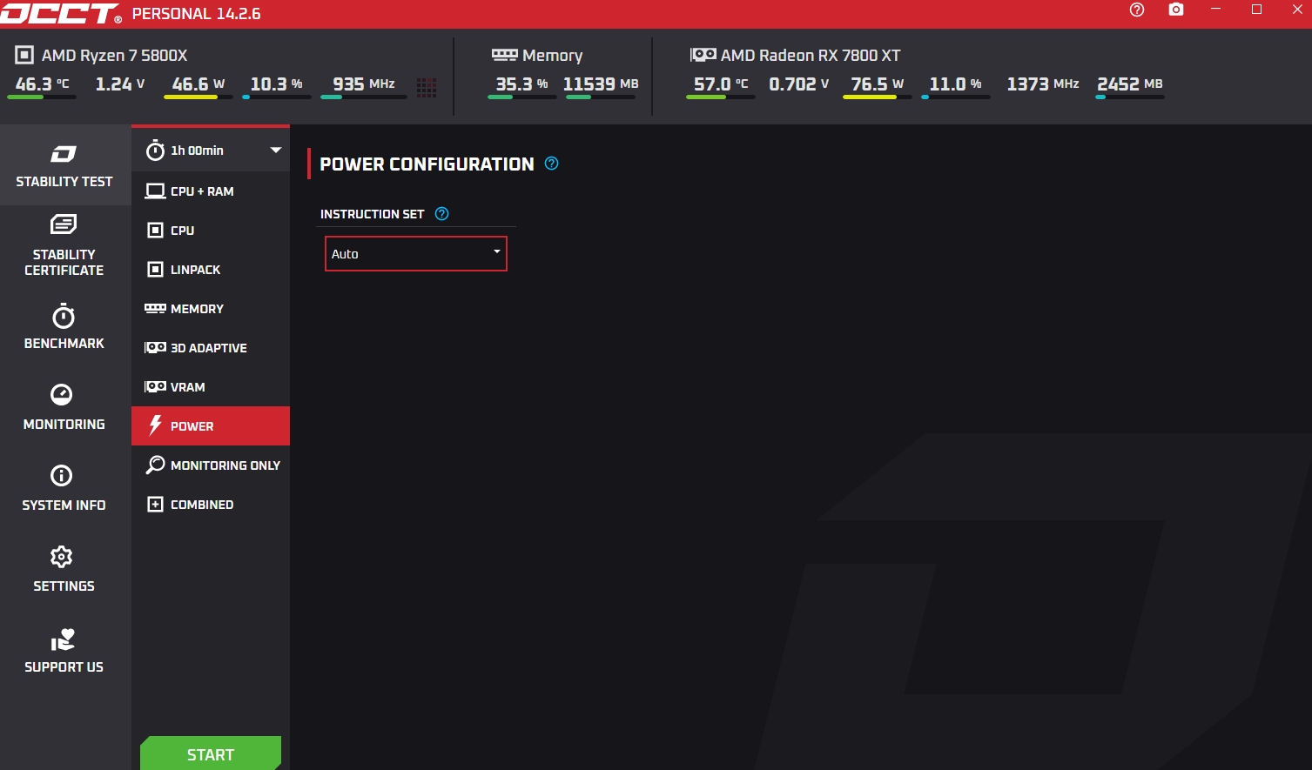This screenshot has height=770, width=1312.
Task: Open the Monitoring section
Action: pos(65,407)
